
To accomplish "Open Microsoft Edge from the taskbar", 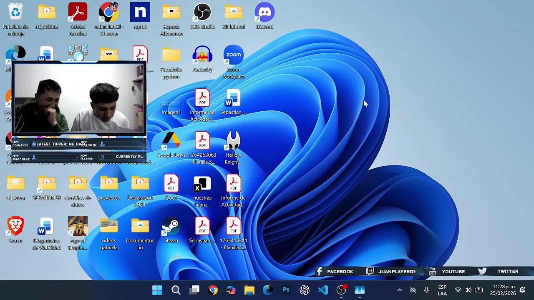I will (x=268, y=290).
